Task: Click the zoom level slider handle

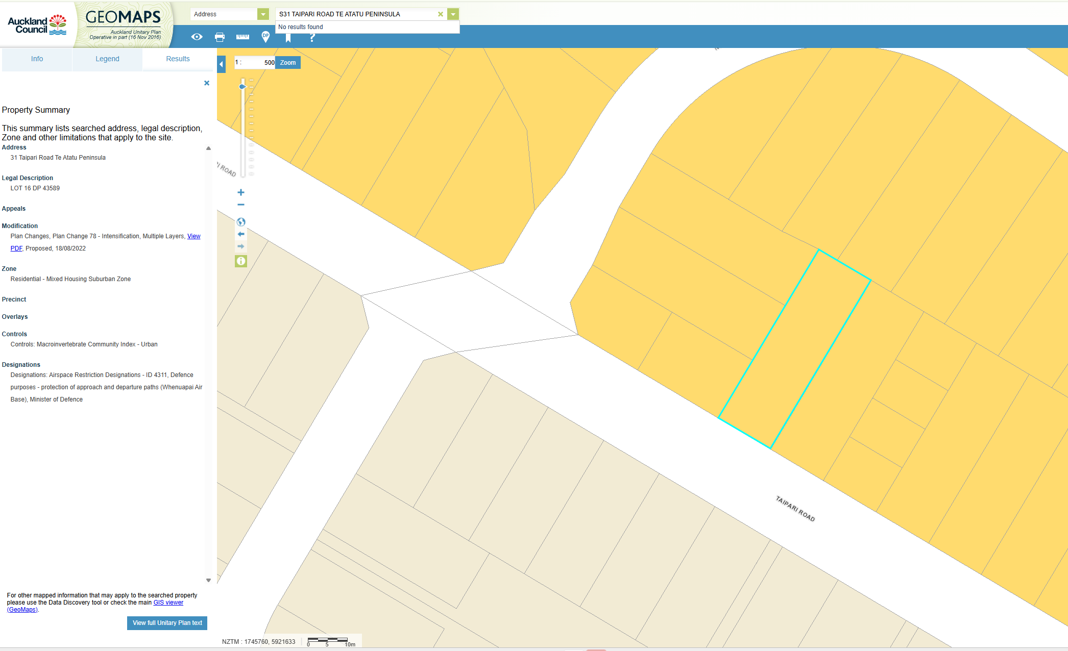Action: (x=242, y=87)
